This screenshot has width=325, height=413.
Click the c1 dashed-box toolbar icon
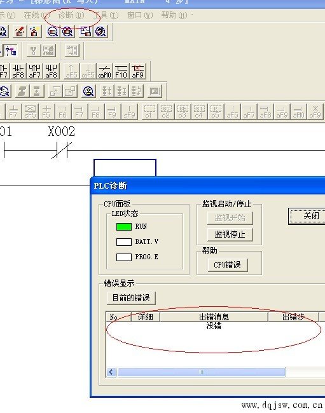click(149, 111)
